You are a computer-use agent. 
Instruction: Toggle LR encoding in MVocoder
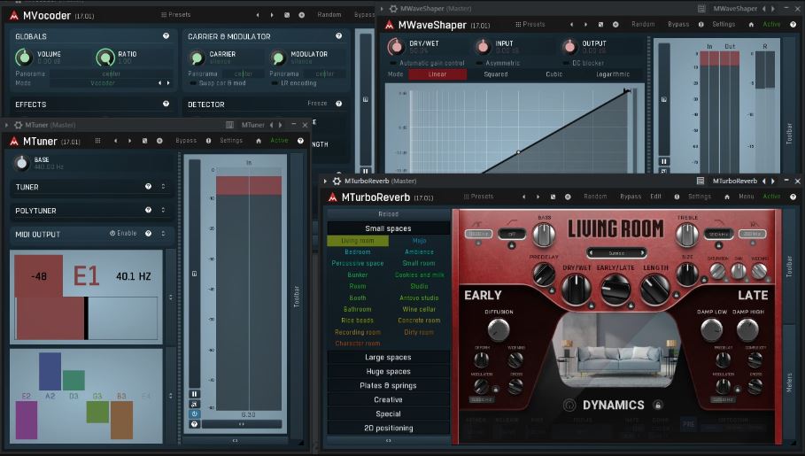click(294, 83)
